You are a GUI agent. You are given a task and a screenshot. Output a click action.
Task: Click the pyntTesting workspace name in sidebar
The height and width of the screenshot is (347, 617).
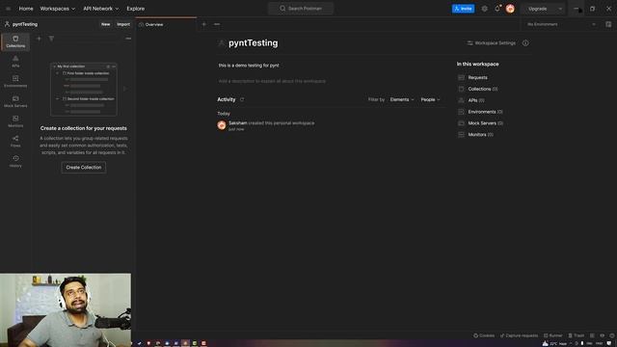click(25, 24)
